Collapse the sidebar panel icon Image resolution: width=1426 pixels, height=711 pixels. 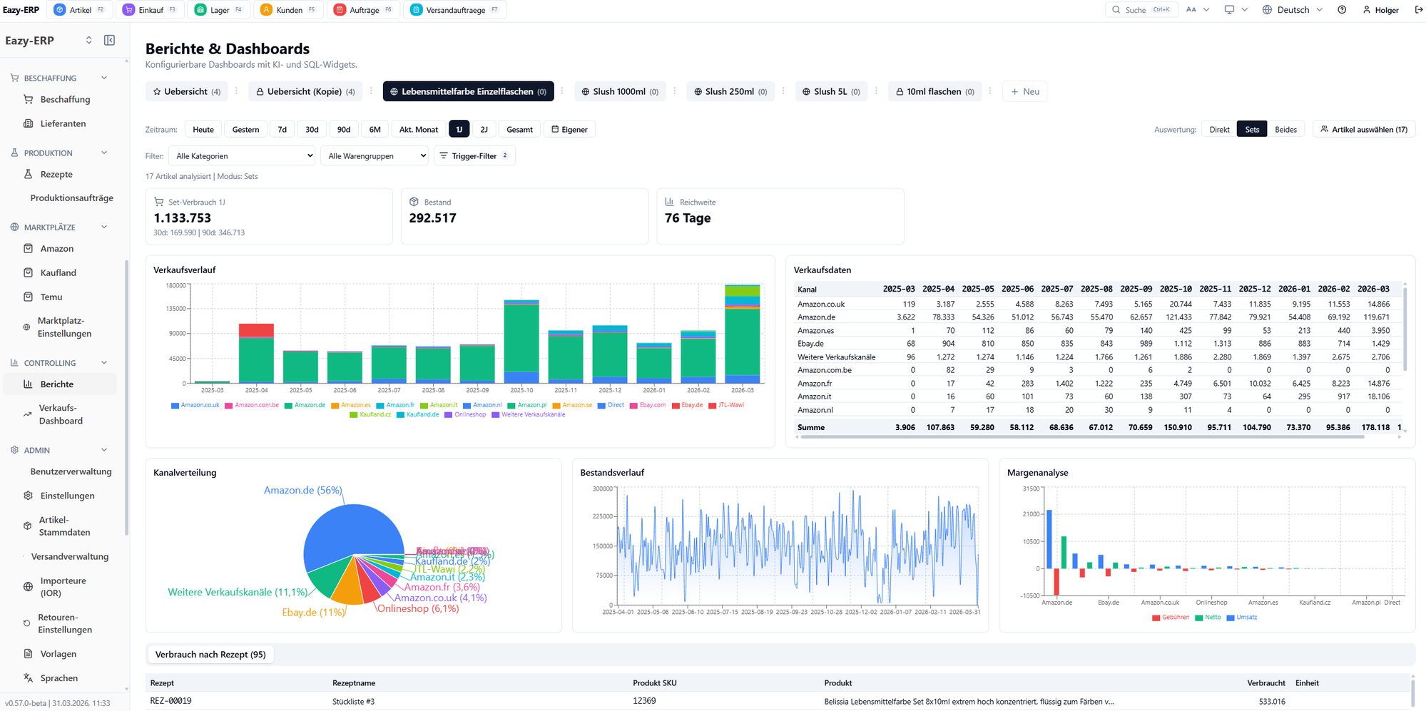coord(109,40)
